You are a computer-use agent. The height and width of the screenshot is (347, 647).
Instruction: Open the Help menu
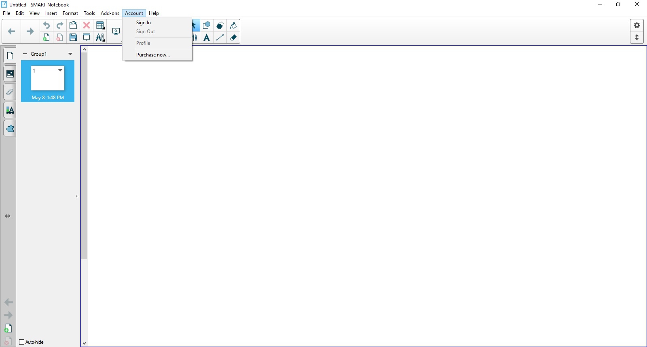pyautogui.click(x=154, y=13)
